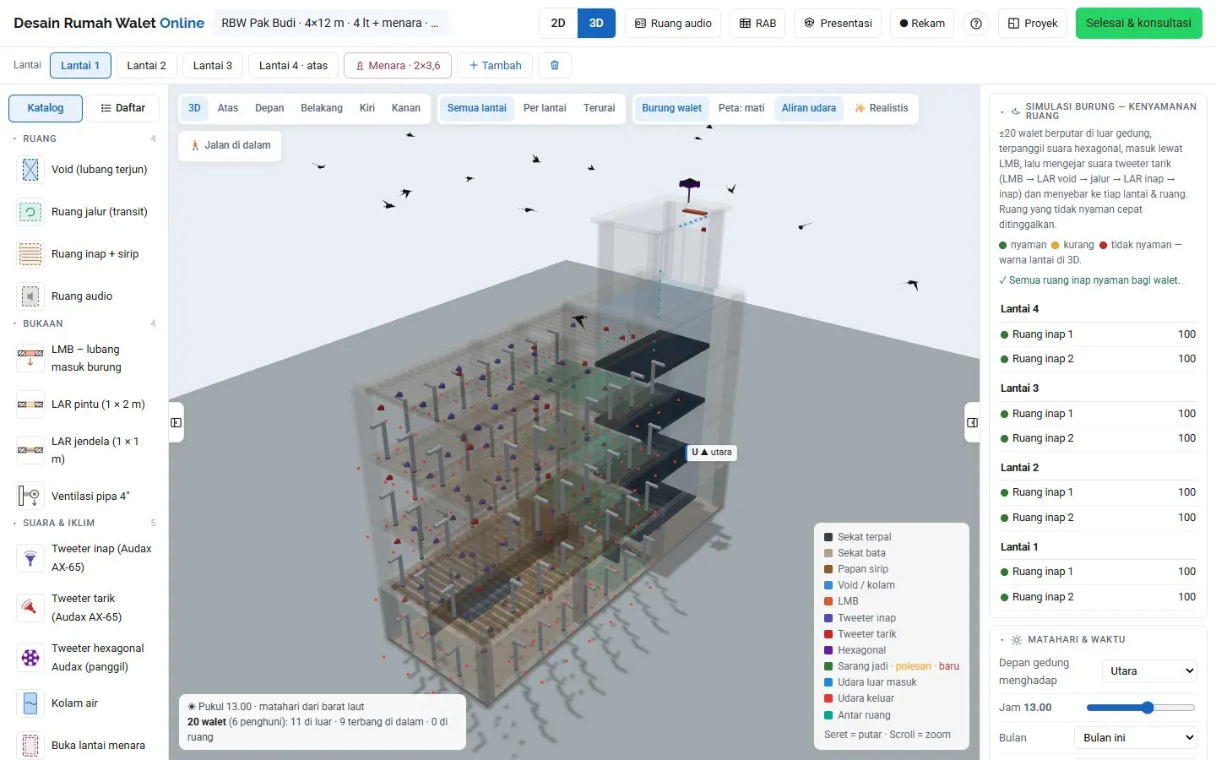Click the Selesai & konsultasi button
Screen dimensions: 1216x760
point(1138,24)
